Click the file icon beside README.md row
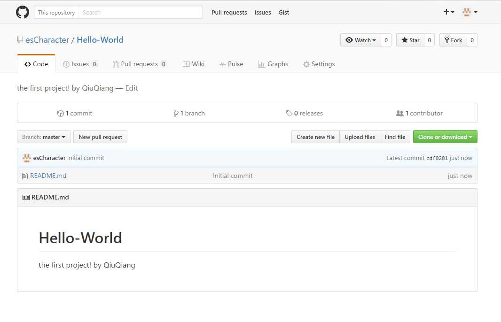 tap(25, 176)
